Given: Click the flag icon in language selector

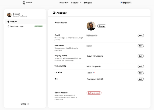Looking at the screenshot, I should 122,3.
